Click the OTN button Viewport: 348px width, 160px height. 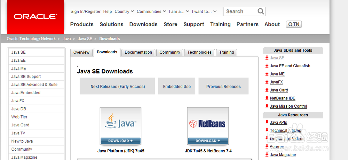click(x=294, y=24)
